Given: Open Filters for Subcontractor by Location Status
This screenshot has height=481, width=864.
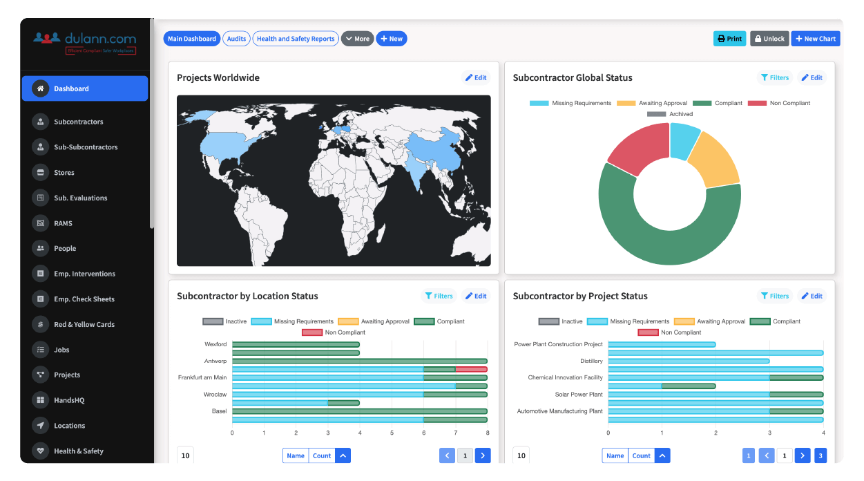Looking at the screenshot, I should click(x=439, y=296).
